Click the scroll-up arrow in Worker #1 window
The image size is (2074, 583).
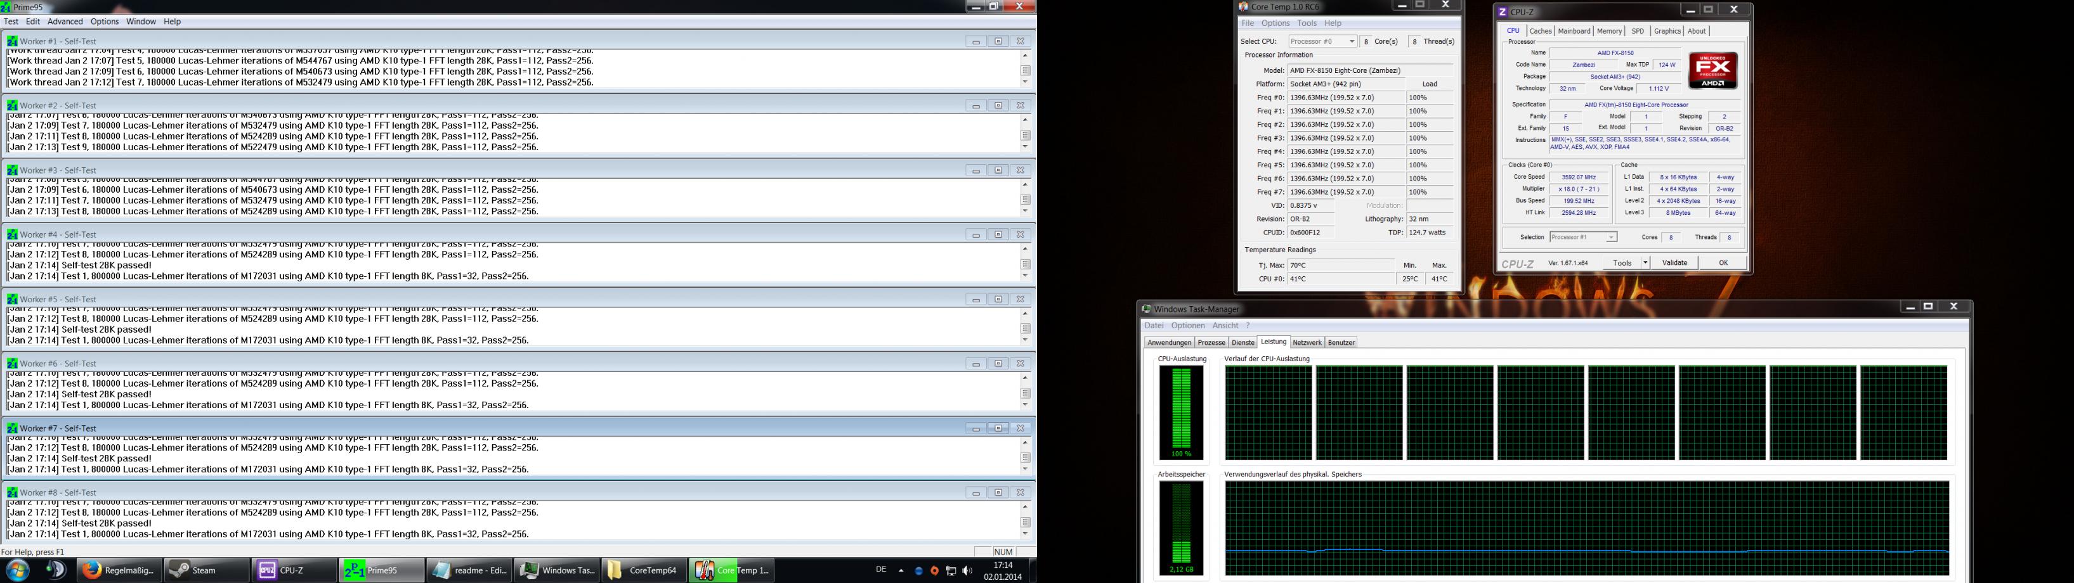[x=1025, y=56]
